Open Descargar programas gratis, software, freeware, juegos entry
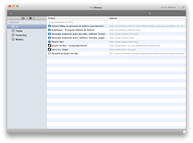Image resolution: width=193 pixels, height=143 pixels. 116,38
